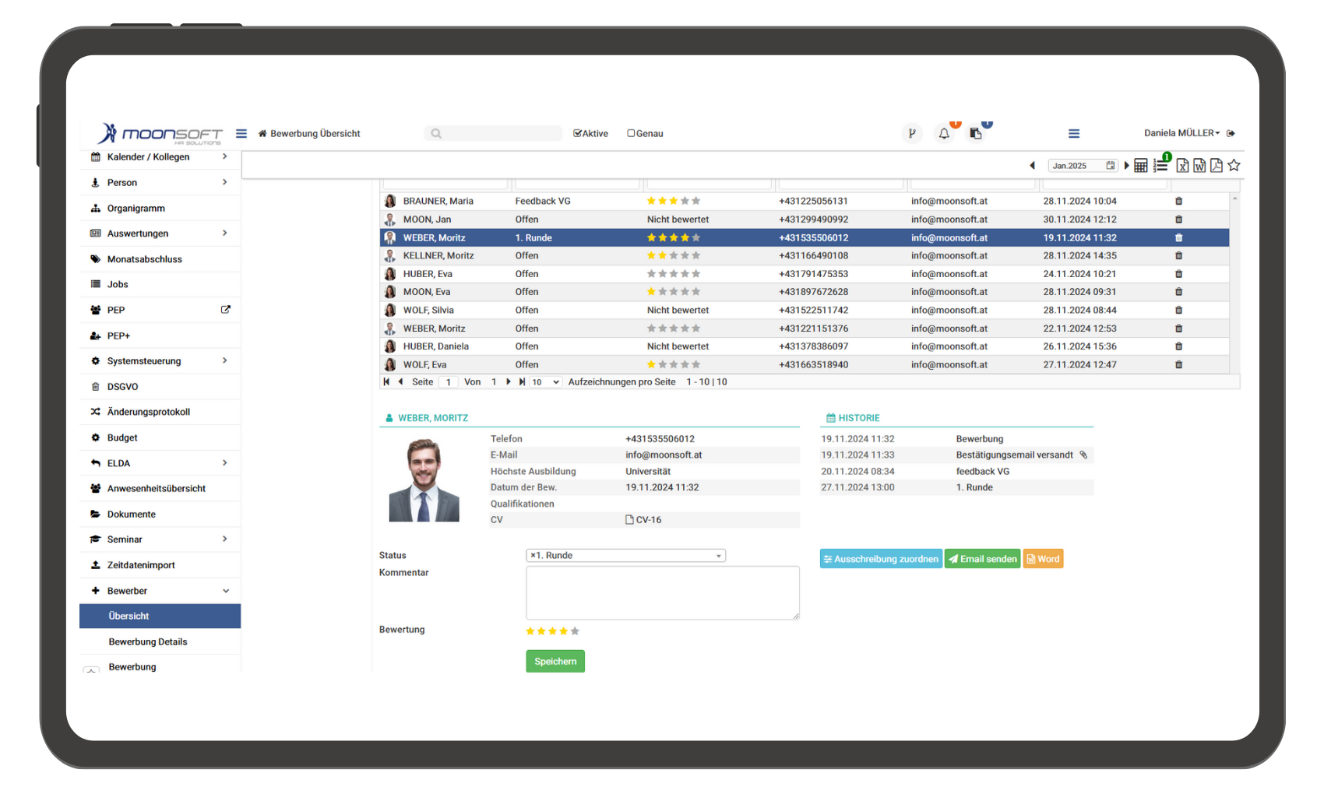The image size is (1324, 794).
Task: Open the notifications bell
Action: (944, 134)
